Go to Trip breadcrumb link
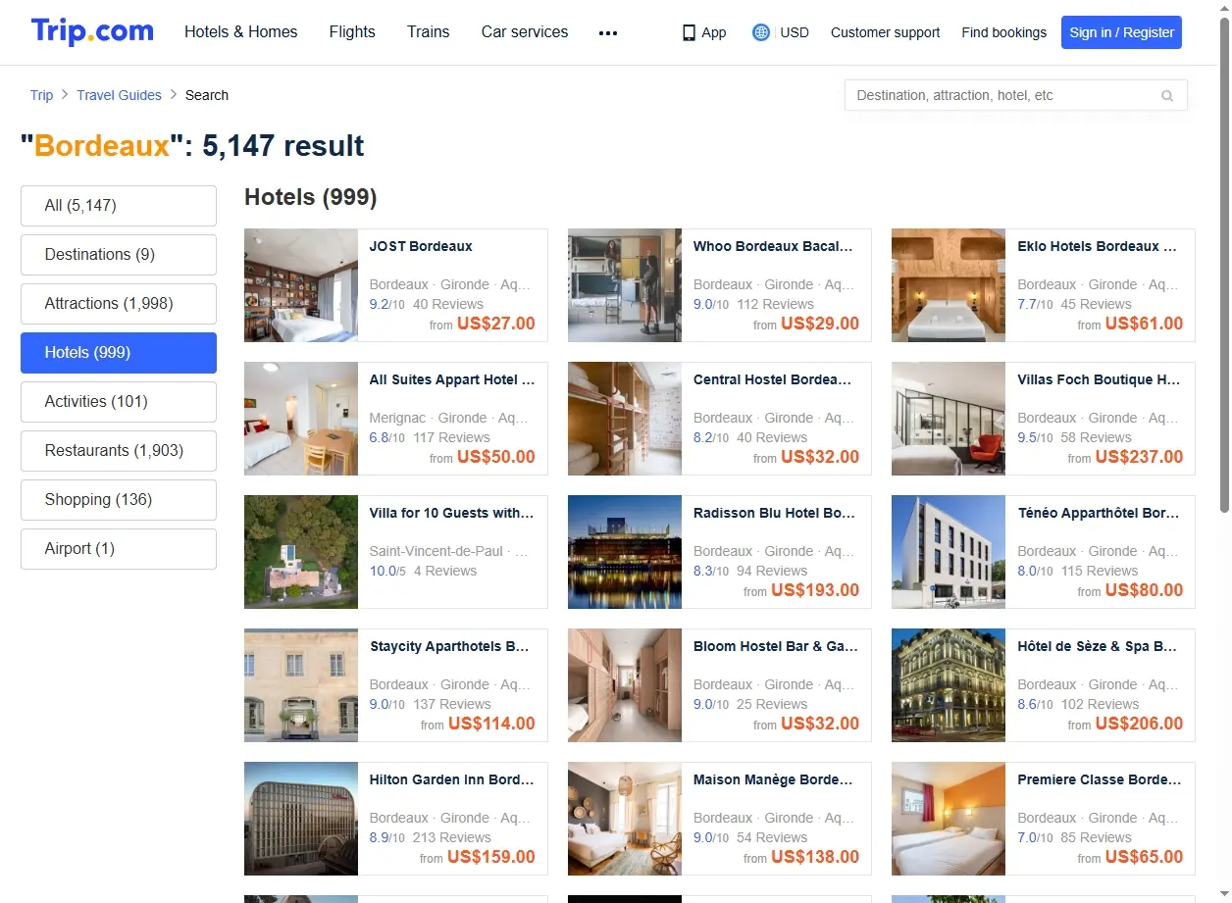Screen dimensions: 1232x903 tap(41, 95)
